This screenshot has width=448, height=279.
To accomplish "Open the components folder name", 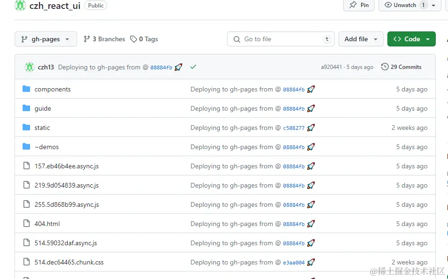I will (53, 89).
